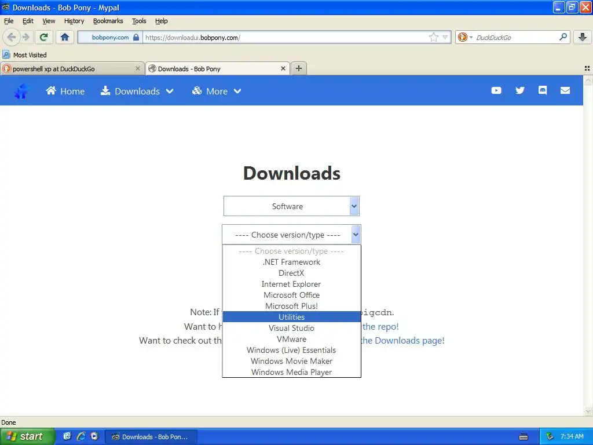Click the page scrollbar up arrow
Screen dimensions: 593x445
coord(588,80)
